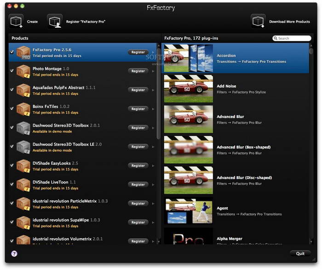Select the SupaWipe package icon
The image size is (322, 270).
23,223
